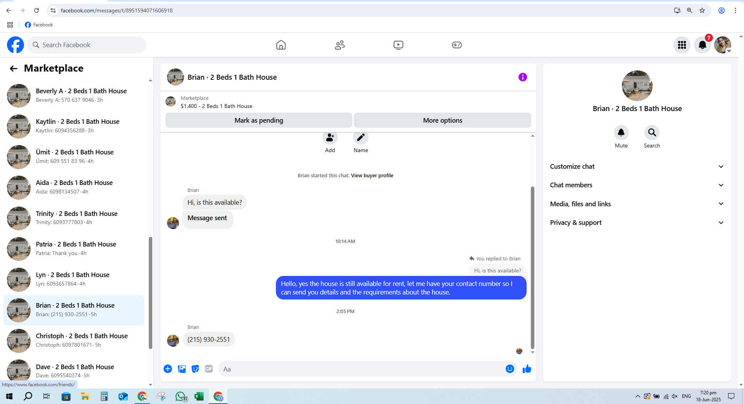Click the conversation list scrollbar
This screenshot has width=744, height=404.
tap(150, 292)
